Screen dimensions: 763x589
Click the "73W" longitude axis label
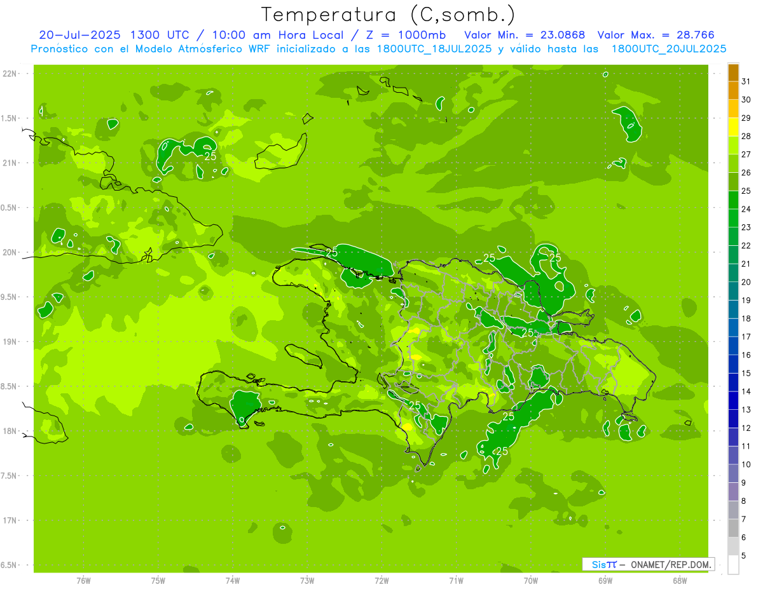(x=307, y=580)
